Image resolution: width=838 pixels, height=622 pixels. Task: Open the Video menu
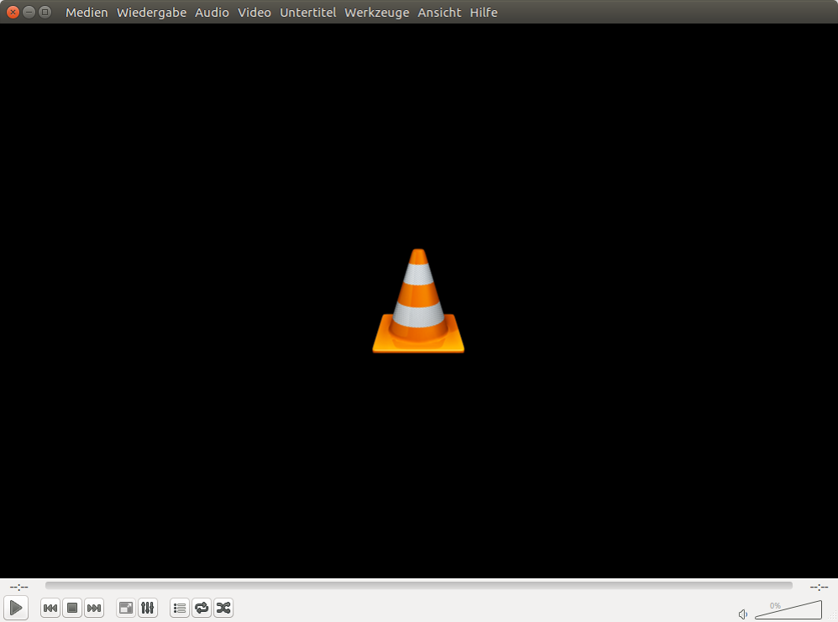coord(254,13)
